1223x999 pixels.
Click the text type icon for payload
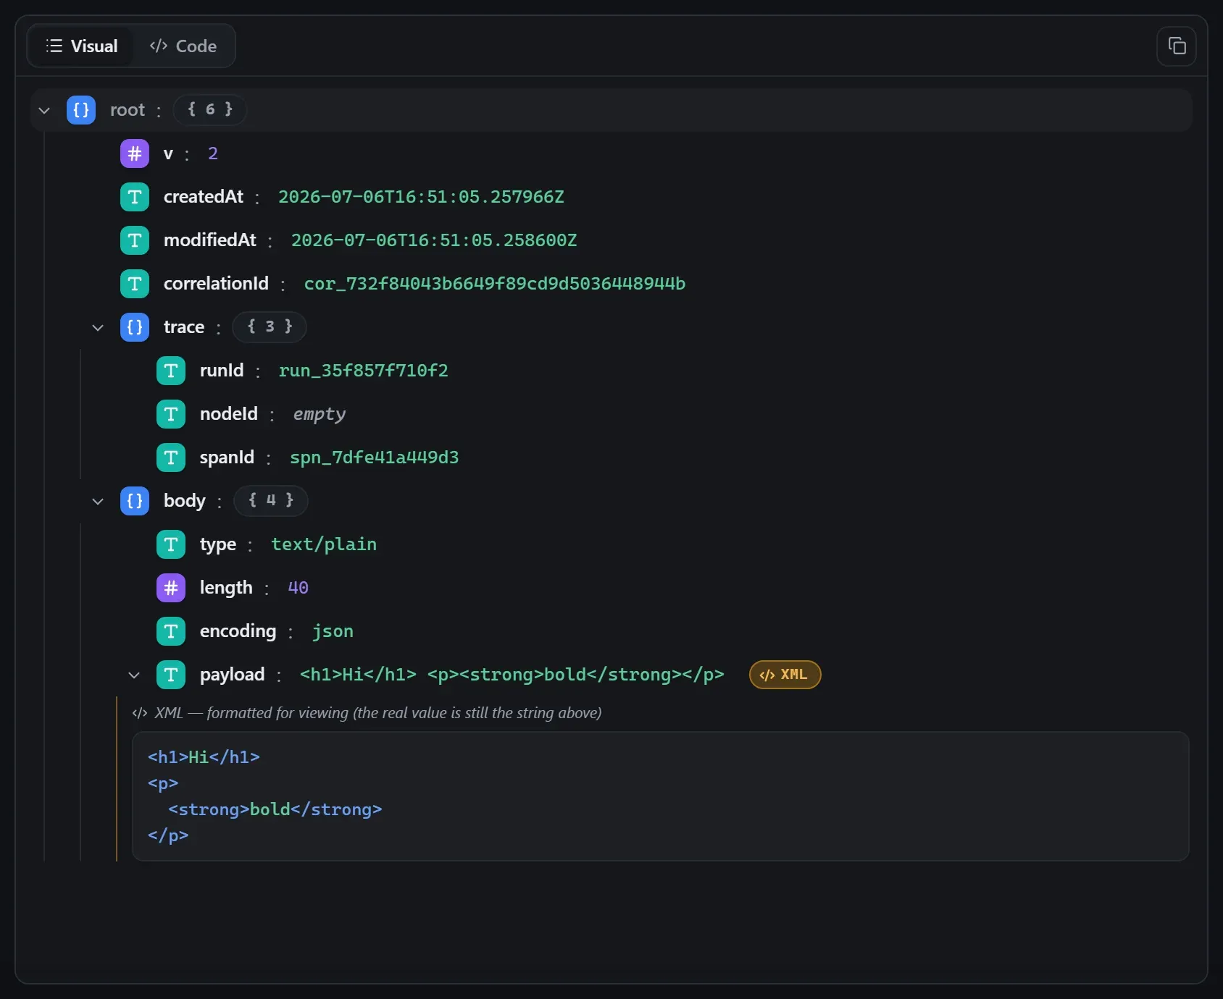pyautogui.click(x=171, y=675)
